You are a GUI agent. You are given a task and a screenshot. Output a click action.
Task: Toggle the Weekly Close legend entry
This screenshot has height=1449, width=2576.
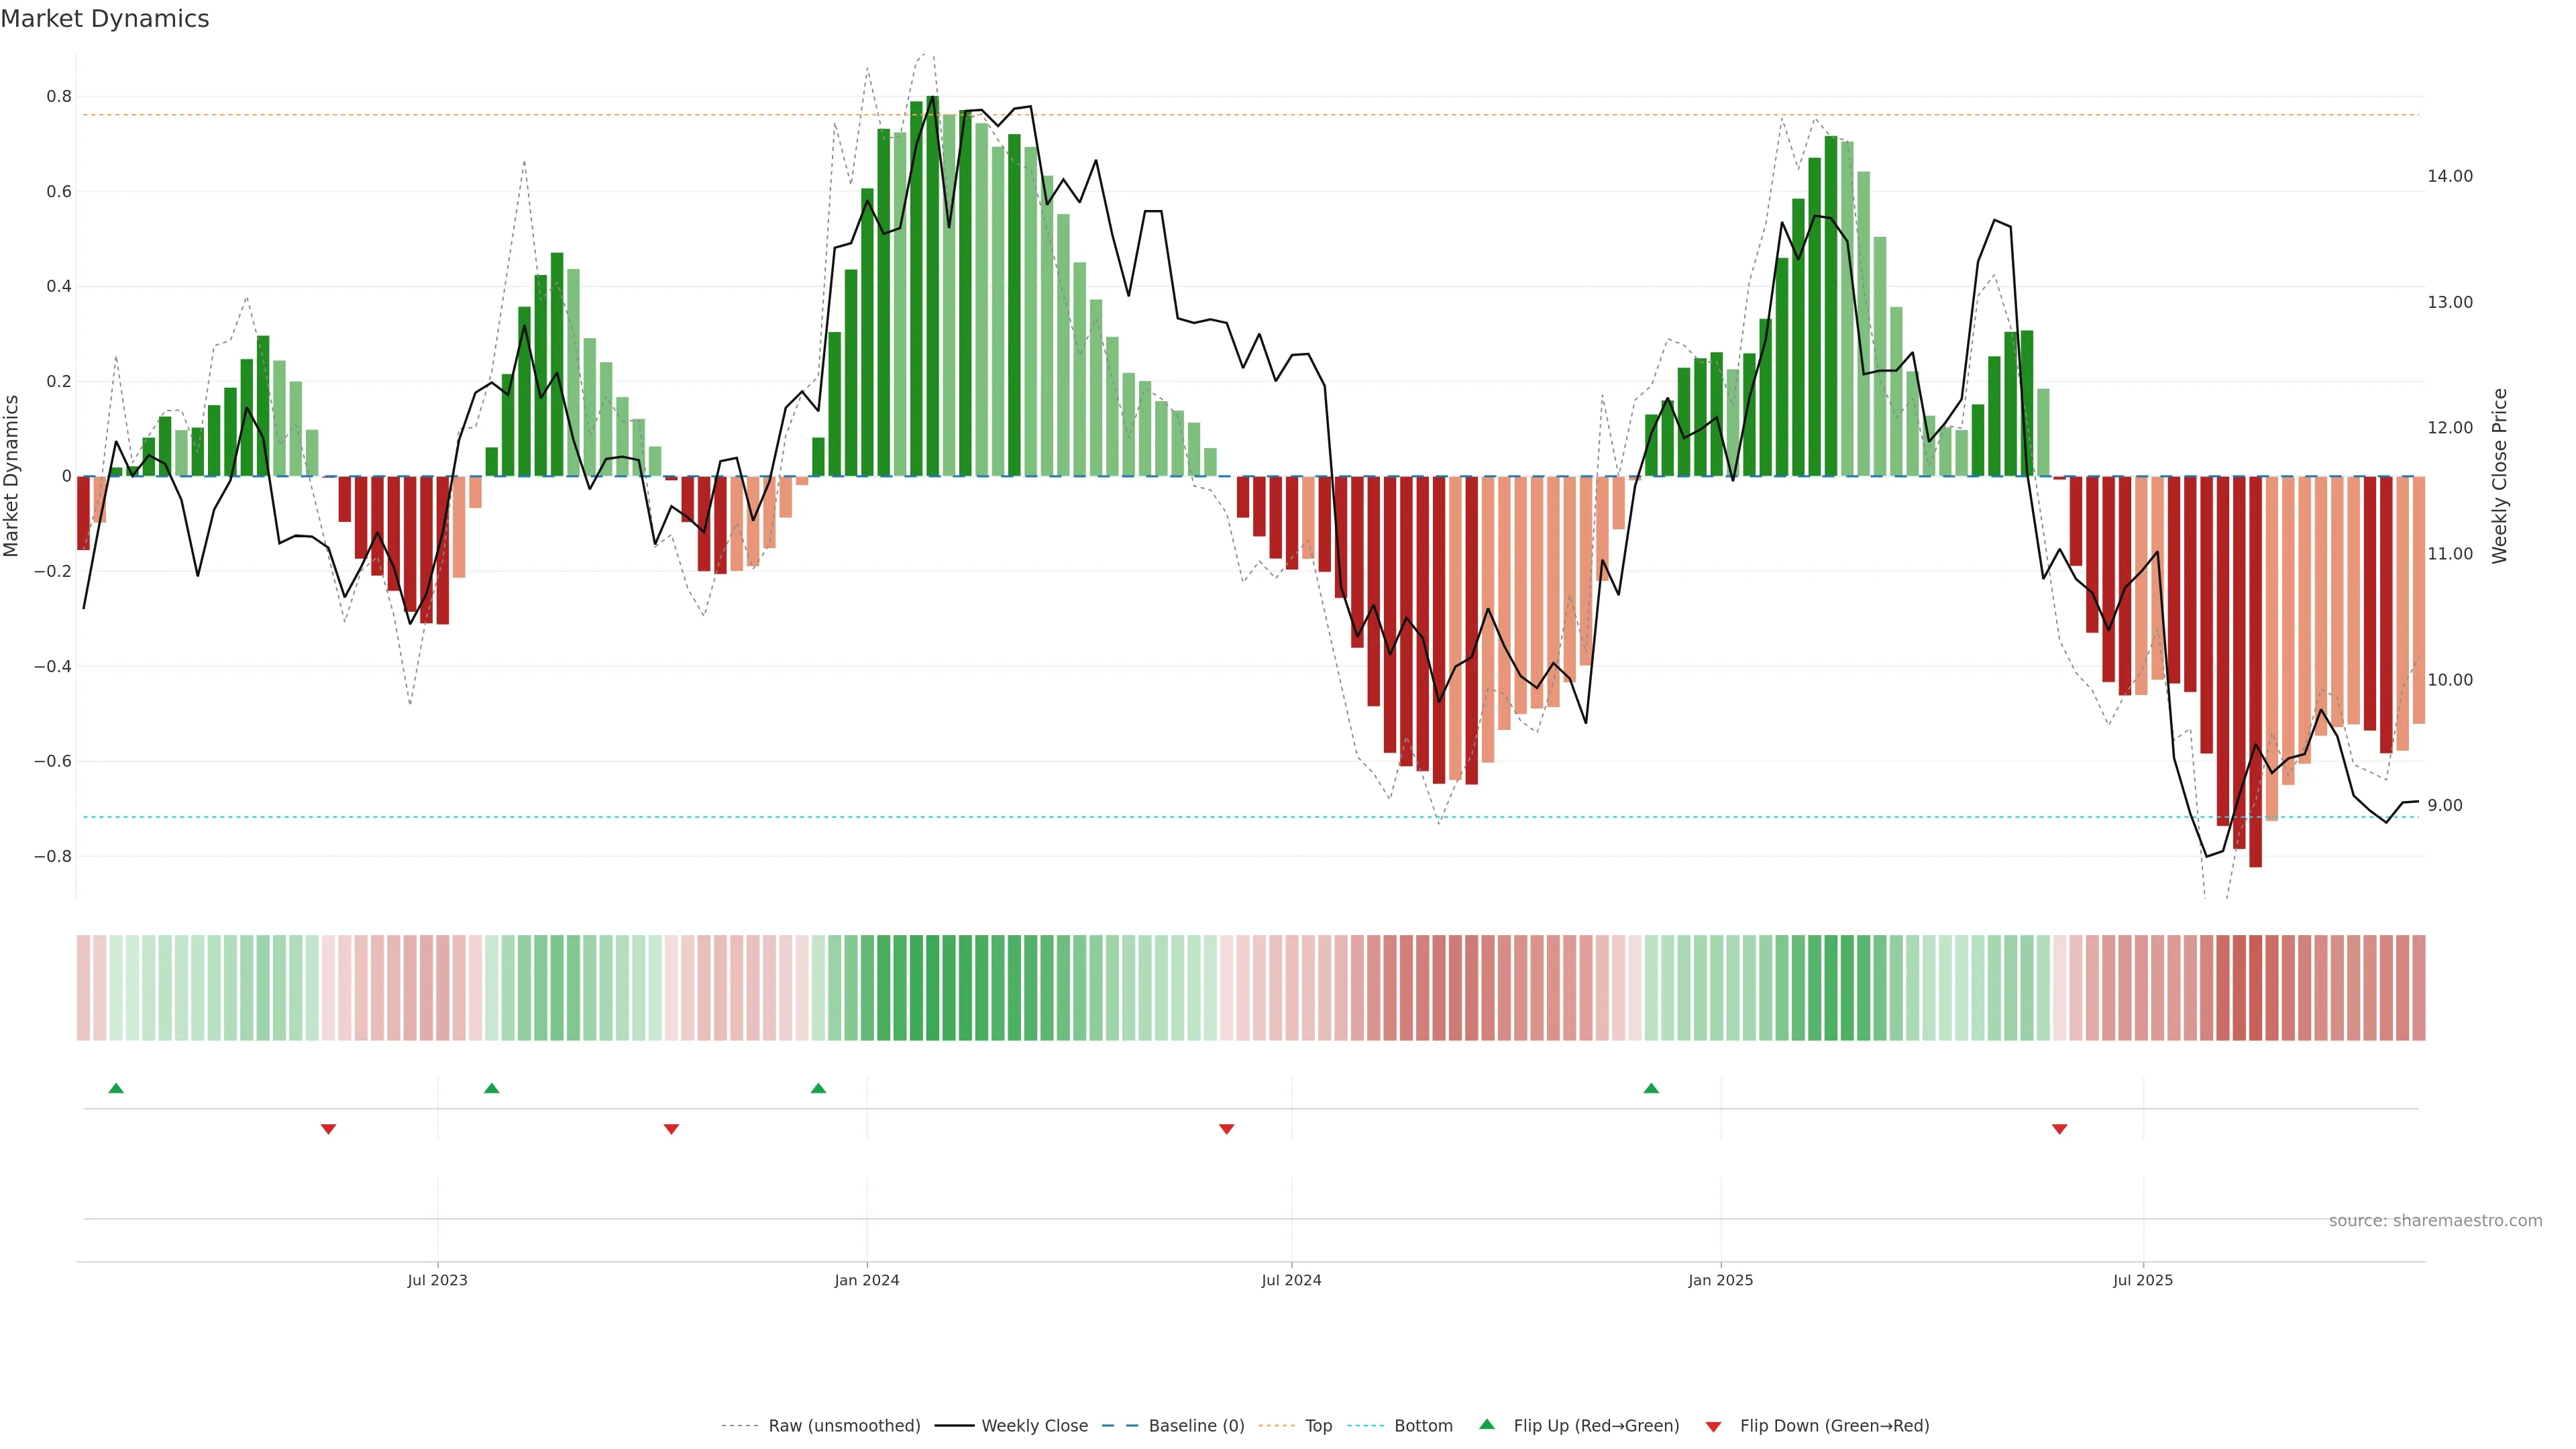click(x=1034, y=1426)
